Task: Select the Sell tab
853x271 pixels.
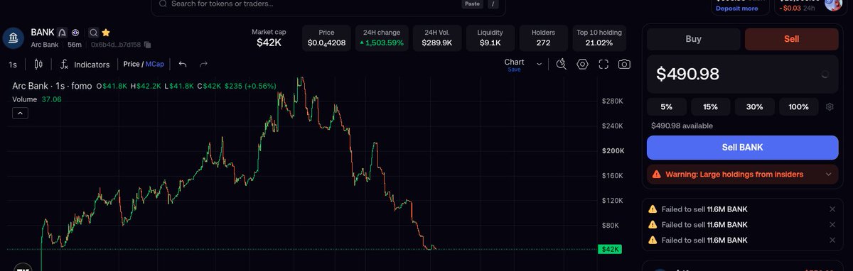Action: (x=791, y=39)
